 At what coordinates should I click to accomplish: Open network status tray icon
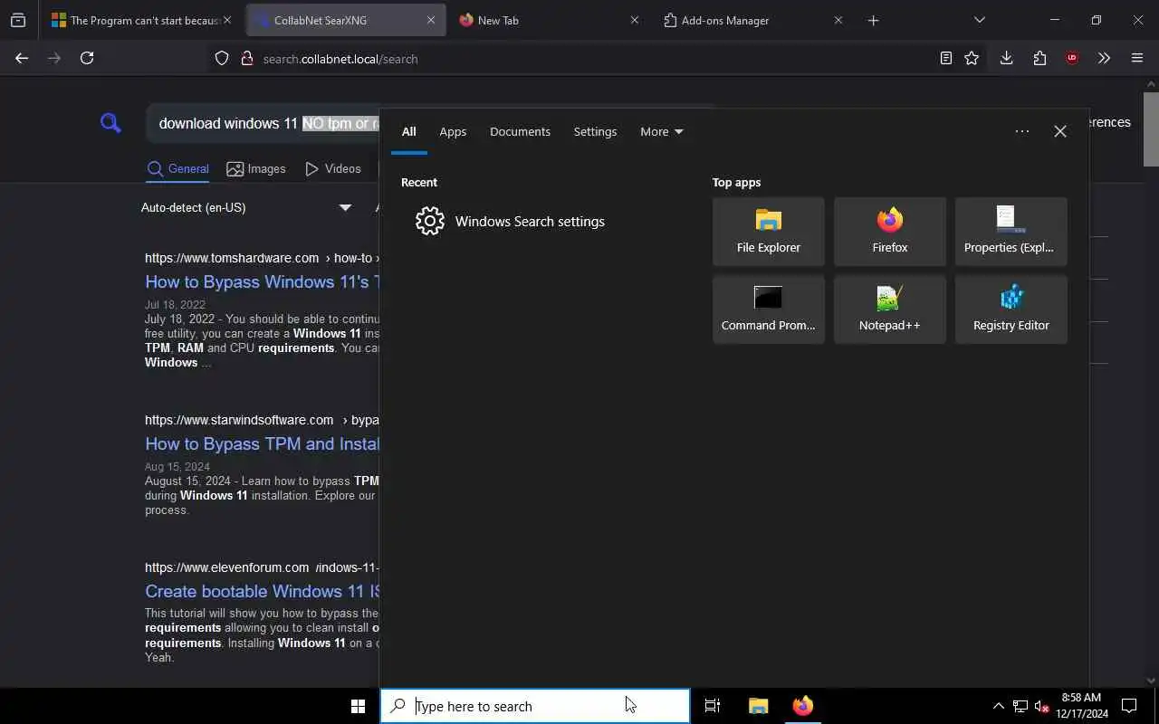pos(1020,706)
